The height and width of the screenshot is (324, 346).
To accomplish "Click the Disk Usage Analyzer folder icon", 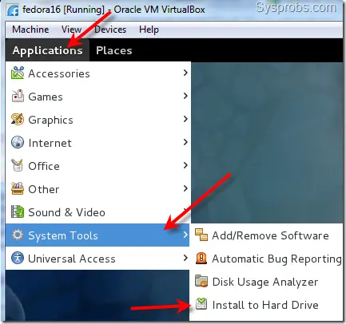I will coord(201,281).
